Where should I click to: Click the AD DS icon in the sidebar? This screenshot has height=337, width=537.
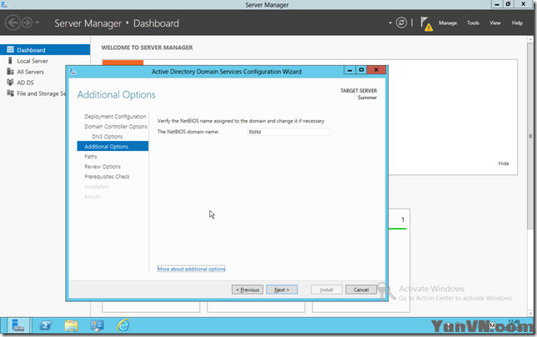click(x=10, y=83)
